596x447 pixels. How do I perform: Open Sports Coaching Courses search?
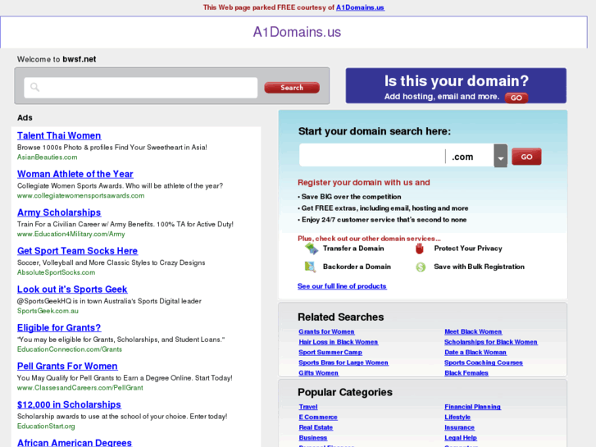(484, 363)
